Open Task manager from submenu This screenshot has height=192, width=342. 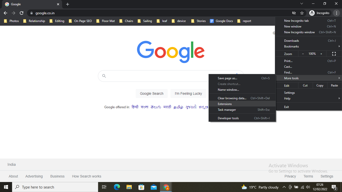point(242,110)
